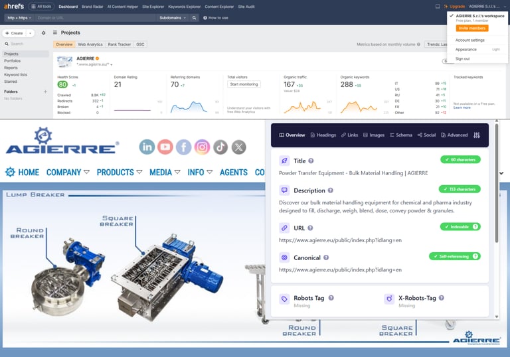The width and height of the screenshot is (510, 357).
Task: Open the Headings tab in SEO panel
Action: [x=323, y=135]
